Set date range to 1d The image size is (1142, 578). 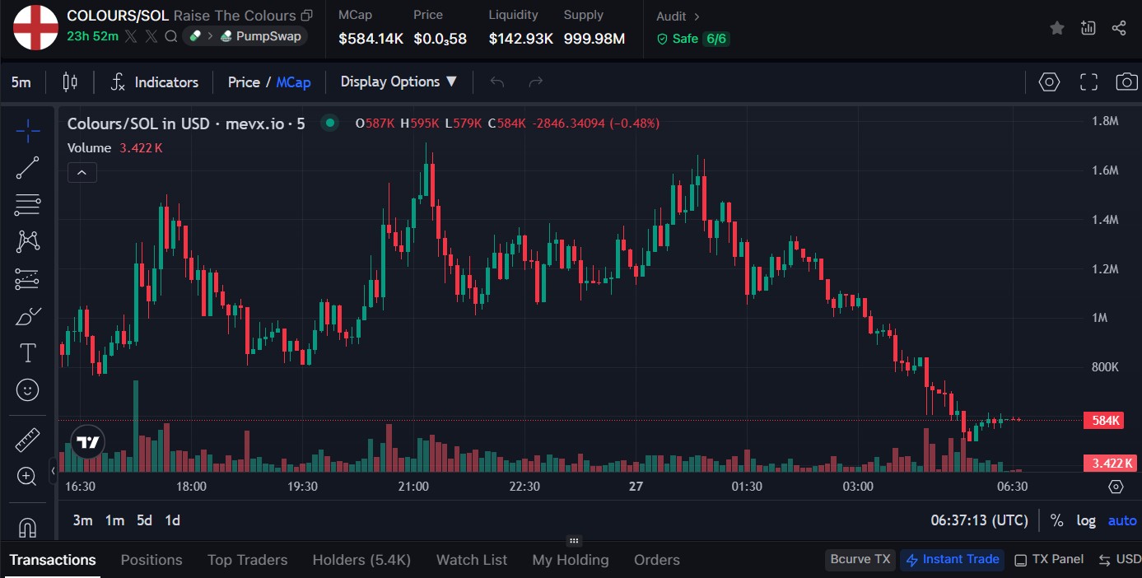tap(172, 520)
